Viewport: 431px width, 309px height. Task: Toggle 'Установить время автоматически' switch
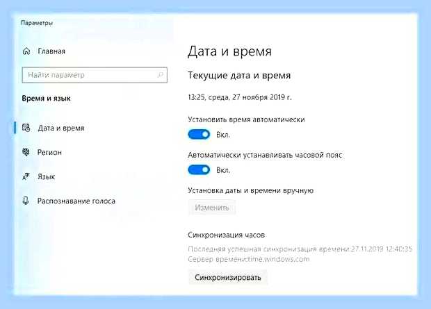pos(199,134)
